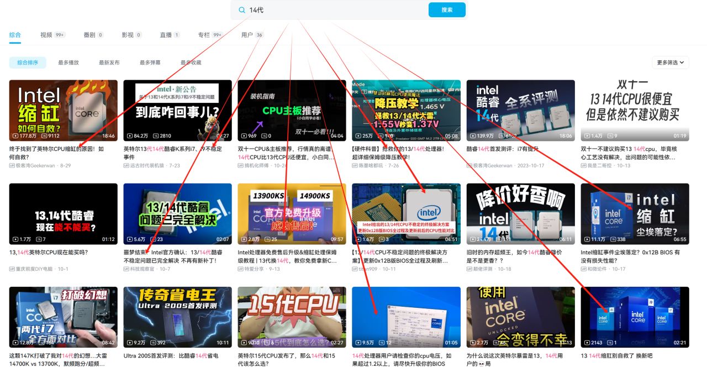Open the 打破幻想 两代i7 thumbnail

pos(64,317)
